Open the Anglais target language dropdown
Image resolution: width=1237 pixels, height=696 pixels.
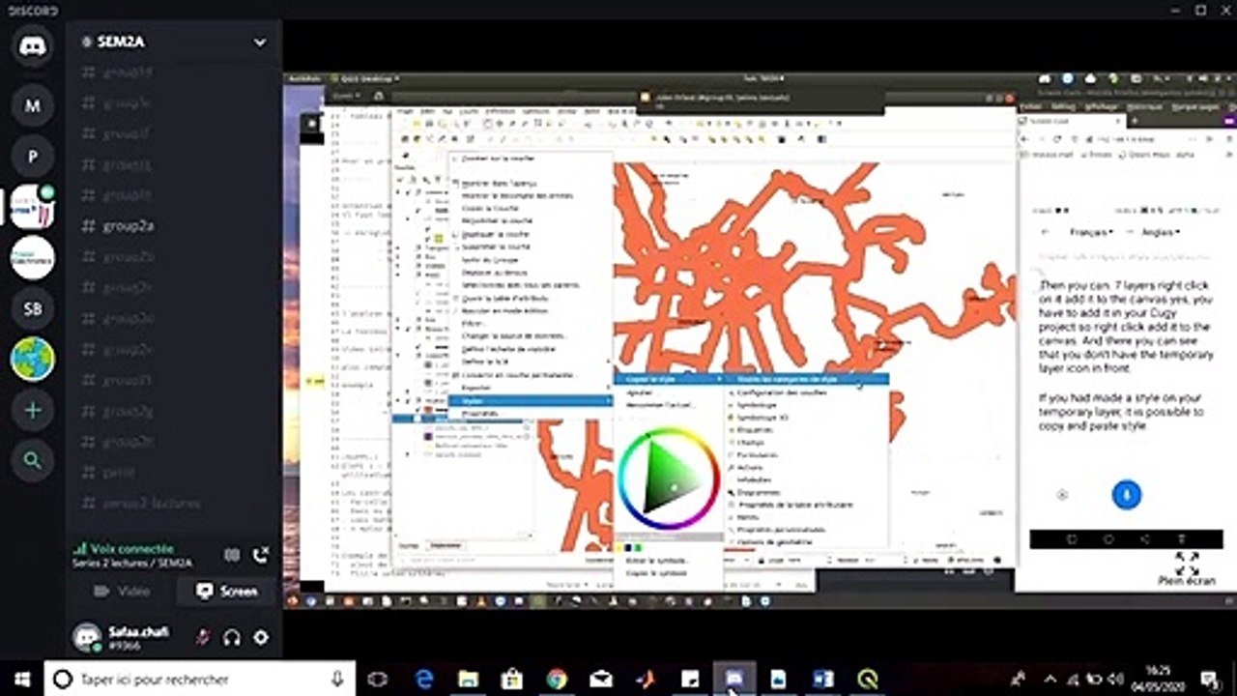tap(1163, 232)
